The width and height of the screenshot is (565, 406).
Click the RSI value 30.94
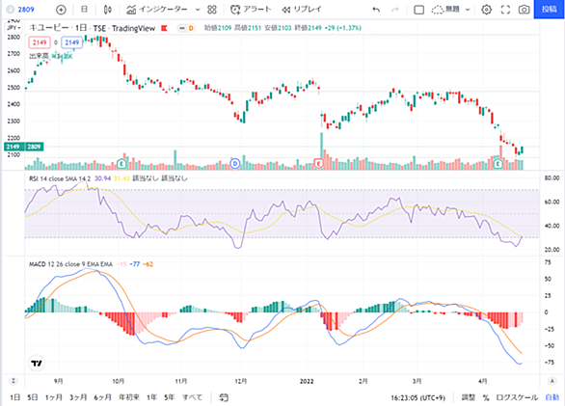[103, 178]
